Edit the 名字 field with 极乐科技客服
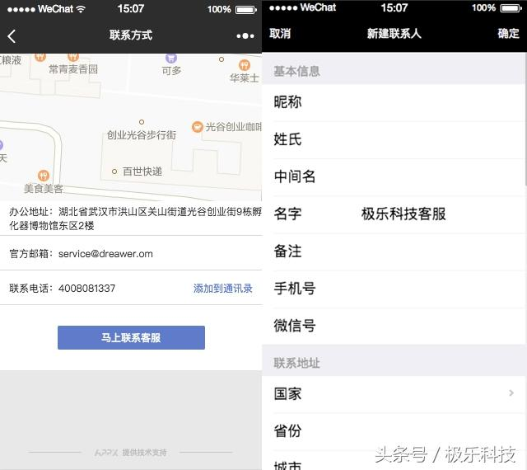 point(394,214)
